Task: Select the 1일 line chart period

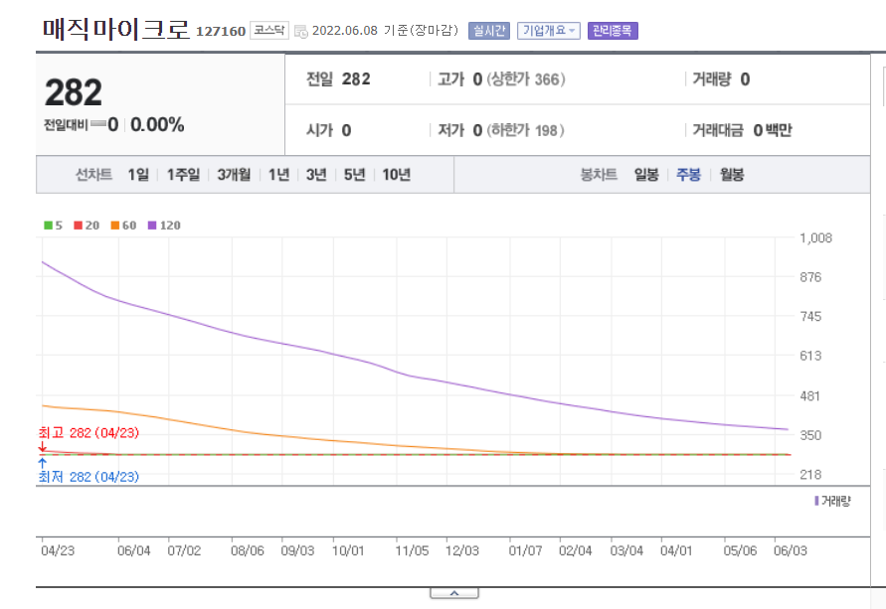Action: (x=138, y=175)
